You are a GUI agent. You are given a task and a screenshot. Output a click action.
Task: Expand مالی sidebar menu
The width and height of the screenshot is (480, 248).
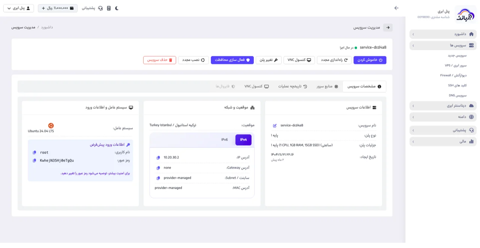click(x=443, y=142)
